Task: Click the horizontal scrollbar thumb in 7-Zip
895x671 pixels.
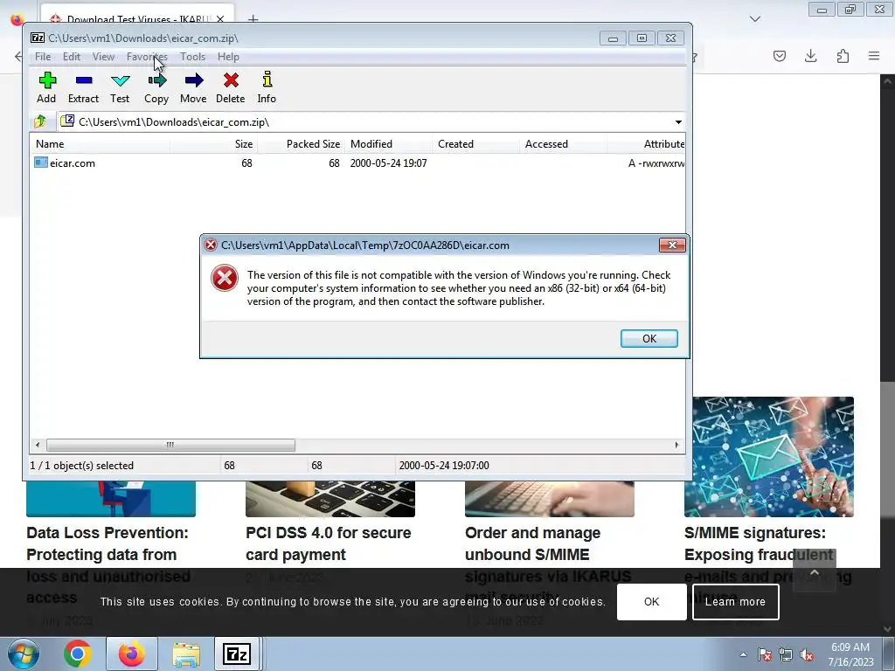Action: pos(170,445)
